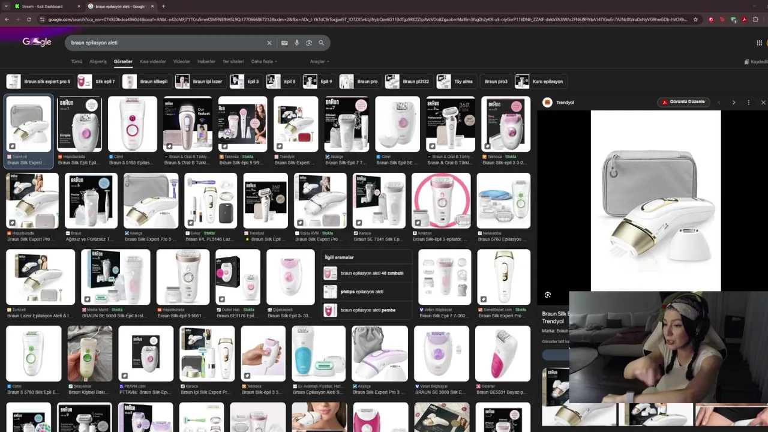Expand the Araçlar tools dropdown
This screenshot has height=432, width=768.
319,61
